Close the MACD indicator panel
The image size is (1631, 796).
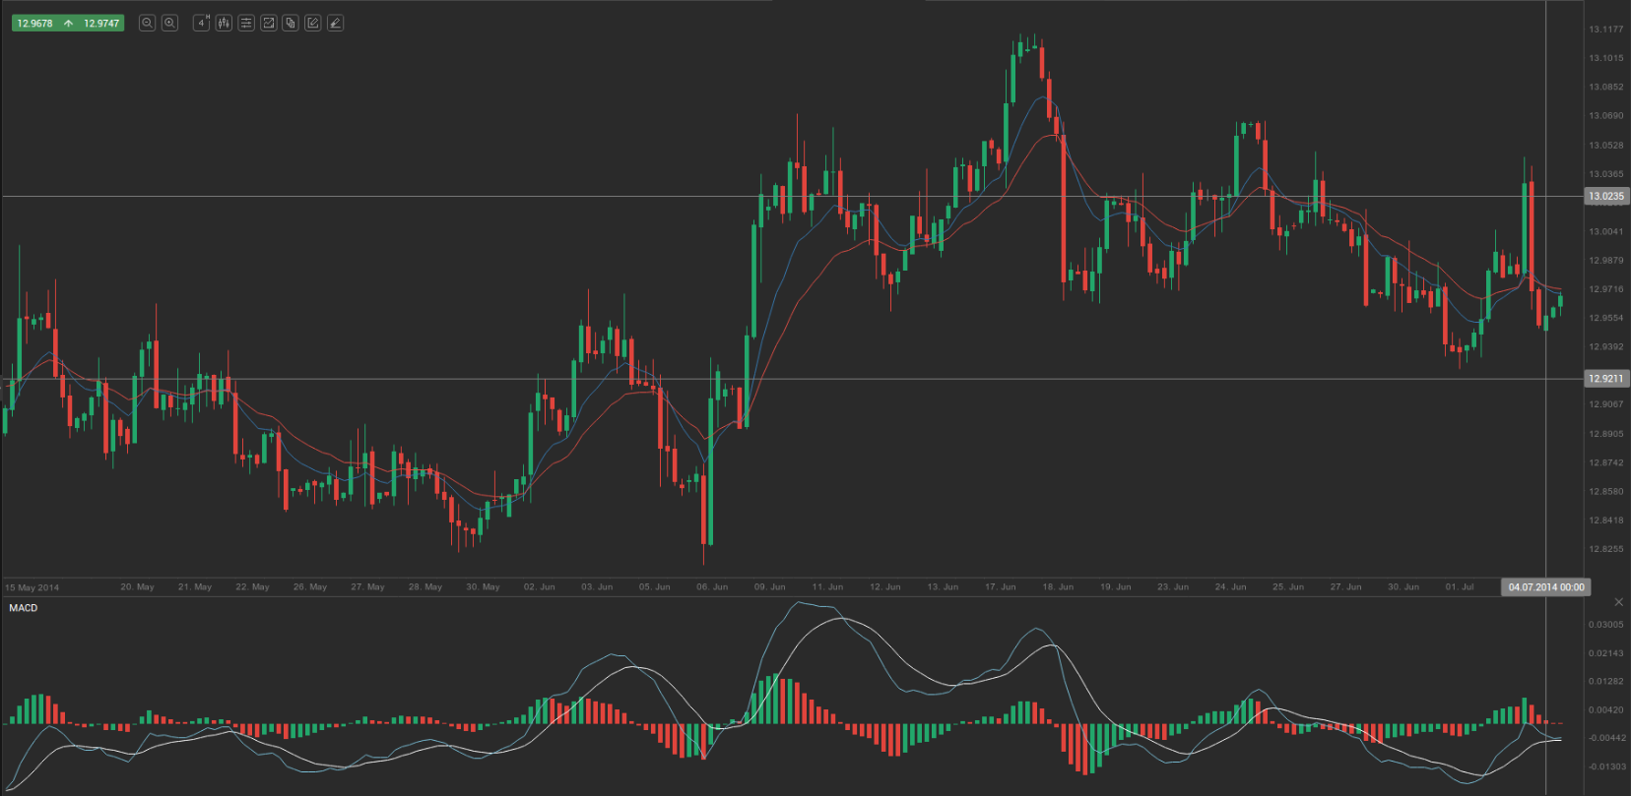[1618, 601]
